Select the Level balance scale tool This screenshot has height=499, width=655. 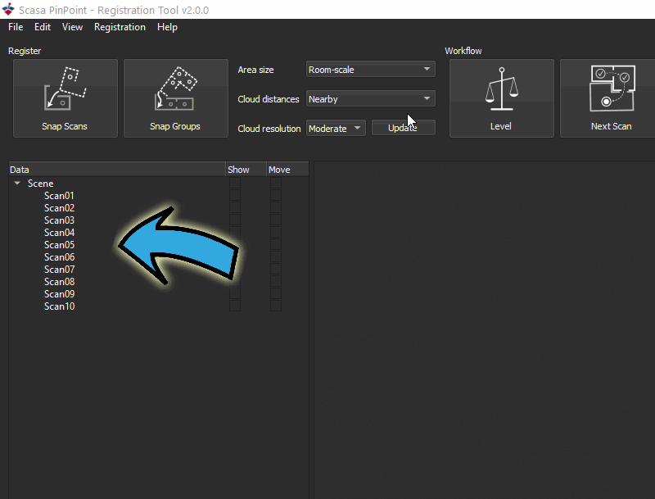click(x=502, y=98)
